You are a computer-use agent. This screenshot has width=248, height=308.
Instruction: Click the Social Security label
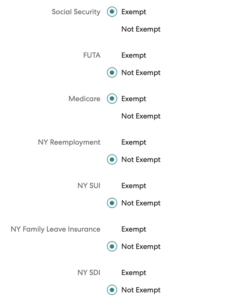click(x=76, y=12)
